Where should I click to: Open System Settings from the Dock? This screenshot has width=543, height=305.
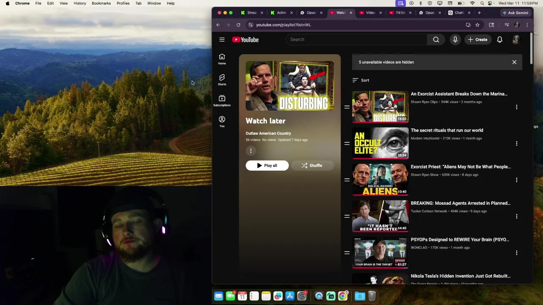point(302,296)
